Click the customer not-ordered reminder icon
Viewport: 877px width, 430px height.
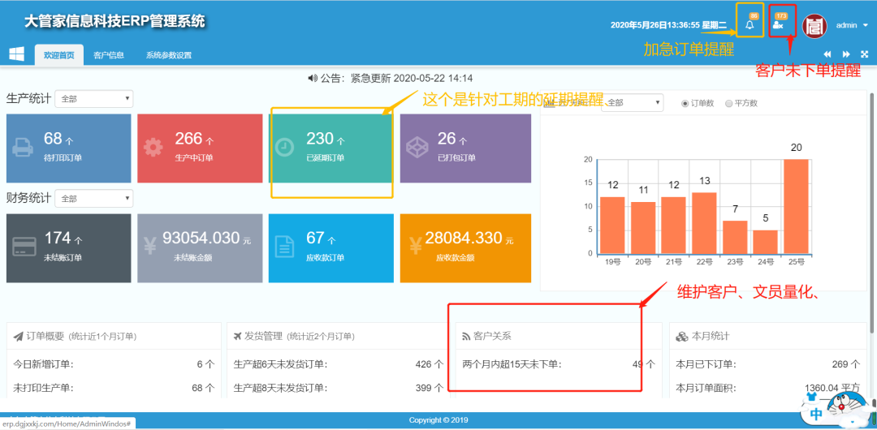(x=778, y=25)
